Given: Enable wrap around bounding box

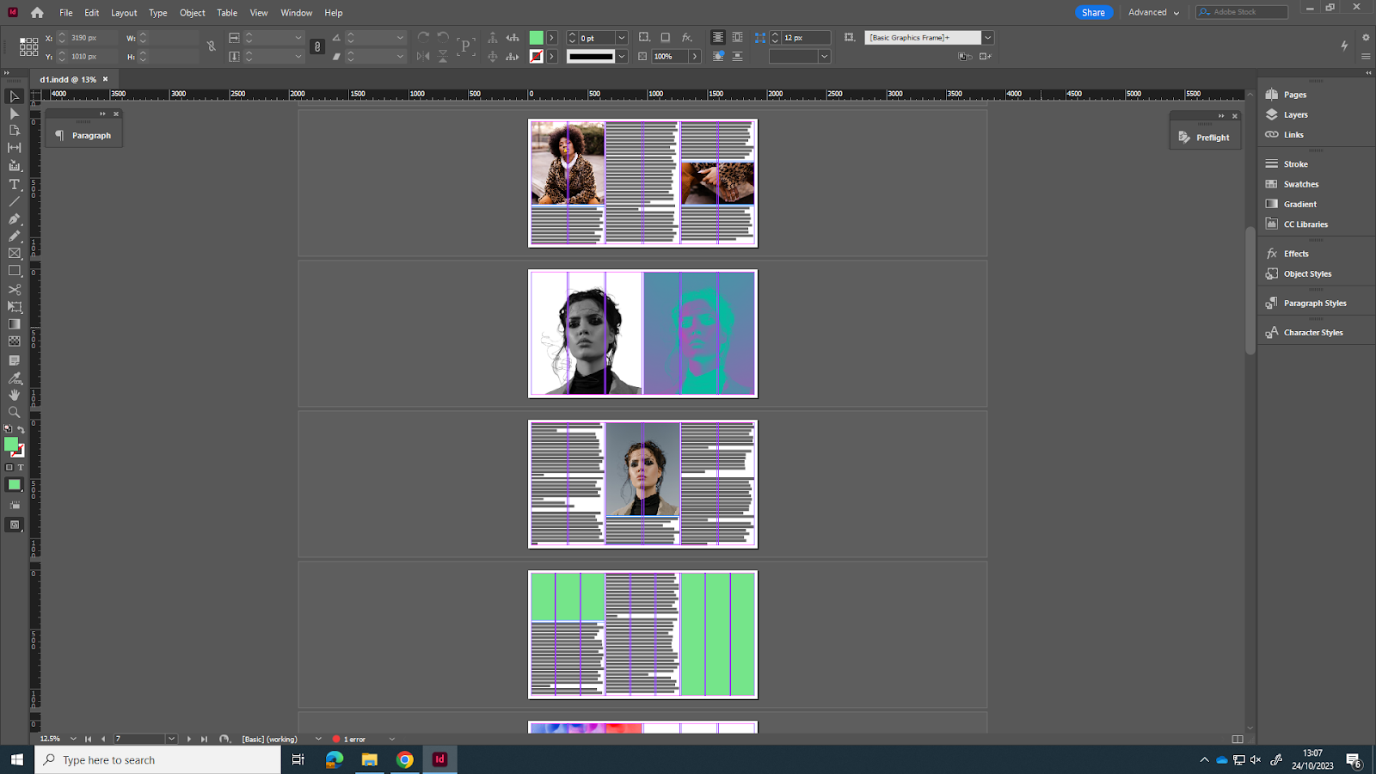Looking at the screenshot, I should pyautogui.click(x=737, y=37).
